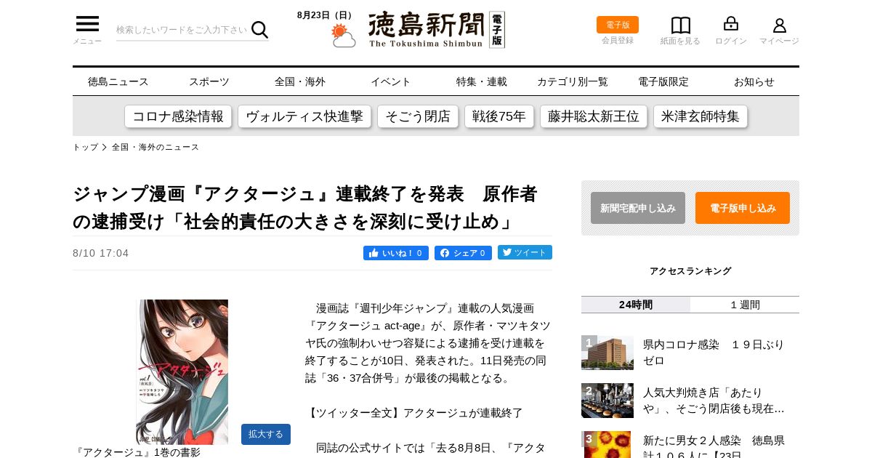Open the 特集・連載 menu

482,81
